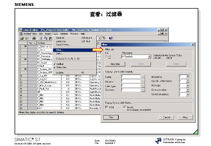211x146 pixels.
Task: Click the small button beside Data Type field
Action: [x=143, y=85]
